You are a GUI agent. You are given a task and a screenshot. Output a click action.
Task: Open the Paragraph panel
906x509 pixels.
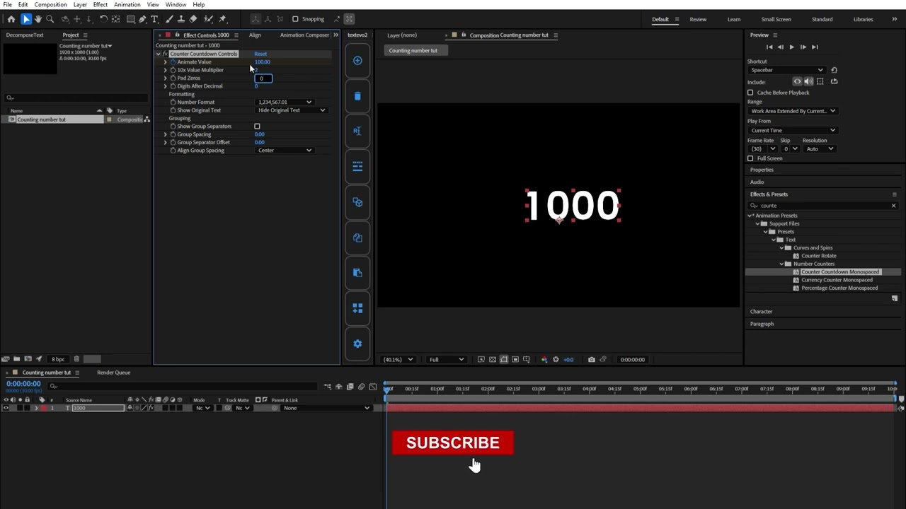[762, 324]
